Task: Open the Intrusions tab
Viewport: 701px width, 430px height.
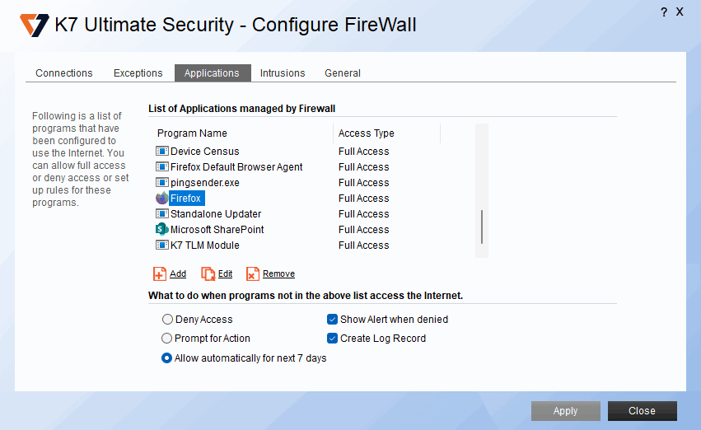Action: pos(283,73)
